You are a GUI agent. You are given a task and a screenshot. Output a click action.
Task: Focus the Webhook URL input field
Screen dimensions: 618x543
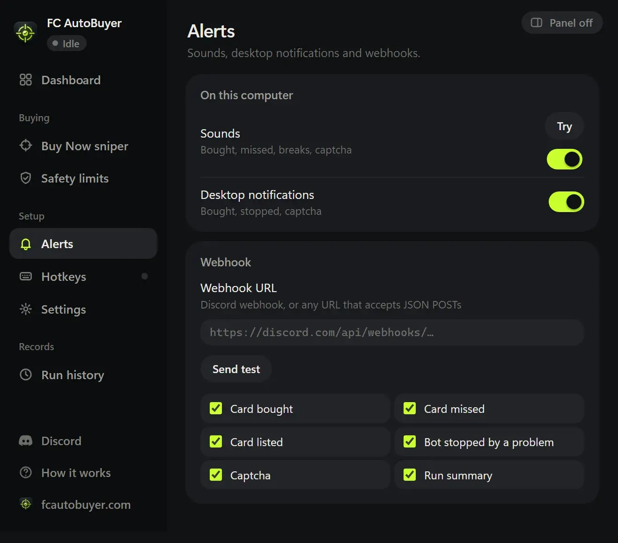pyautogui.click(x=392, y=332)
